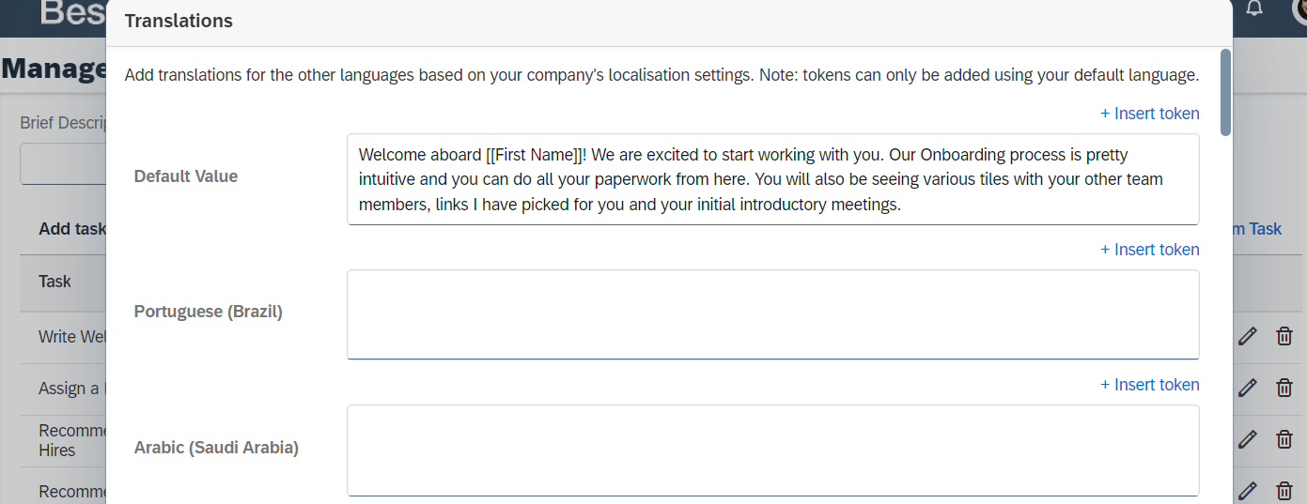Open the notifications bell

(1254, 8)
